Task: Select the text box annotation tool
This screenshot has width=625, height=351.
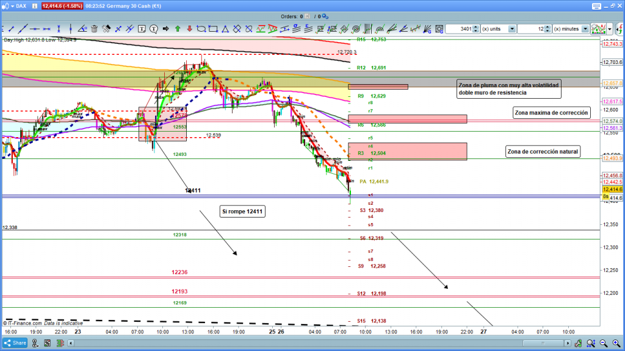Action: (142, 29)
